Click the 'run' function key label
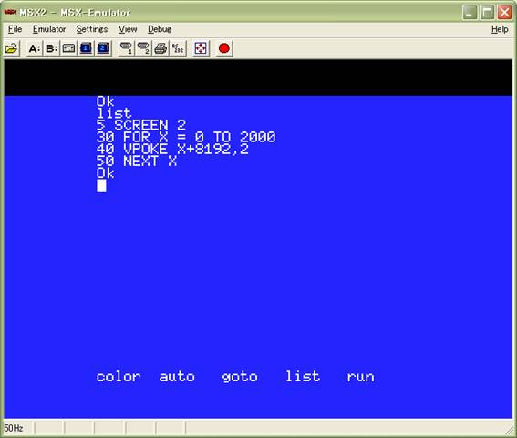Image resolution: width=517 pixels, height=438 pixels. click(361, 377)
